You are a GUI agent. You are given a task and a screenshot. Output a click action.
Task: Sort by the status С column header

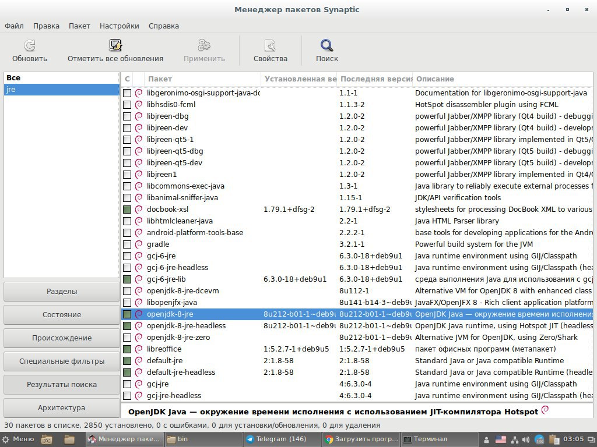[x=127, y=79]
